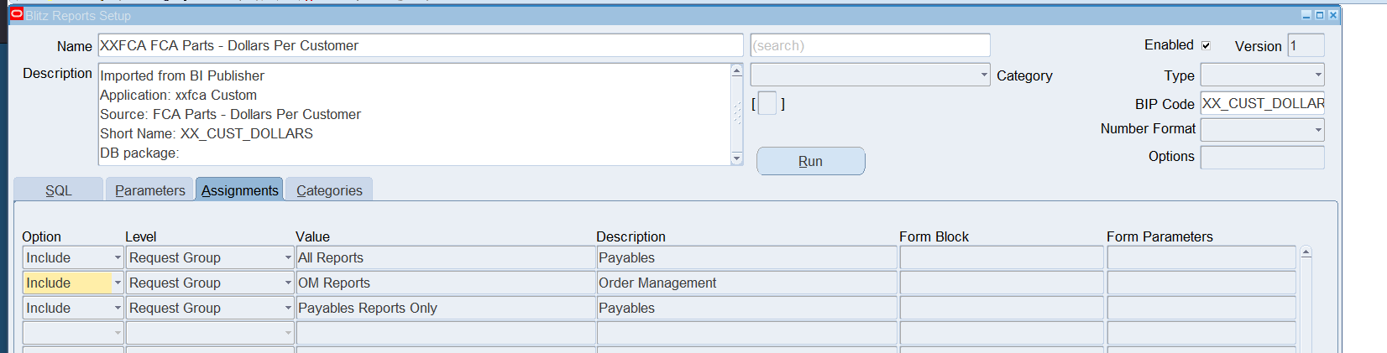Click Value field in first empty row
This screenshot has width=1387, height=353.
click(x=445, y=333)
